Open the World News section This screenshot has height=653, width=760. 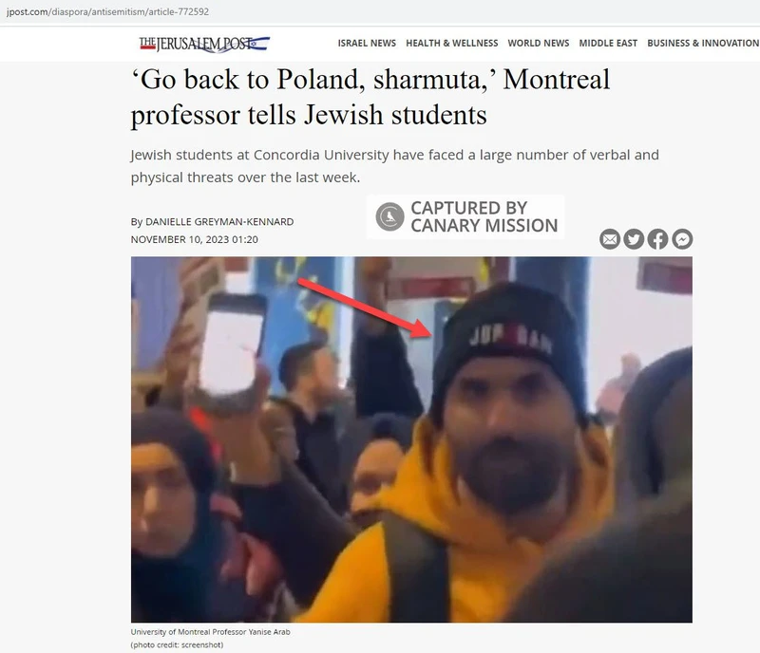539,43
